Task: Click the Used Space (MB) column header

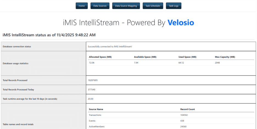Action: (x=187, y=57)
